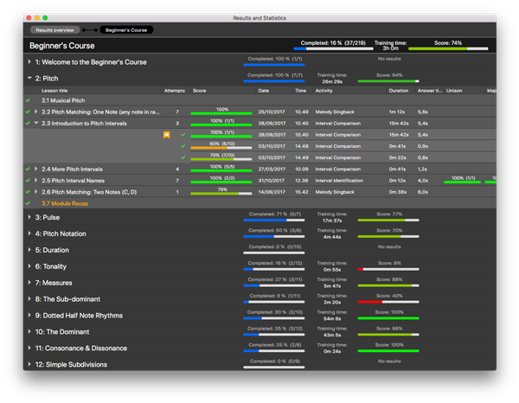
Task: Click the breadcrumb connector between navigation buttons
Action: point(88,29)
